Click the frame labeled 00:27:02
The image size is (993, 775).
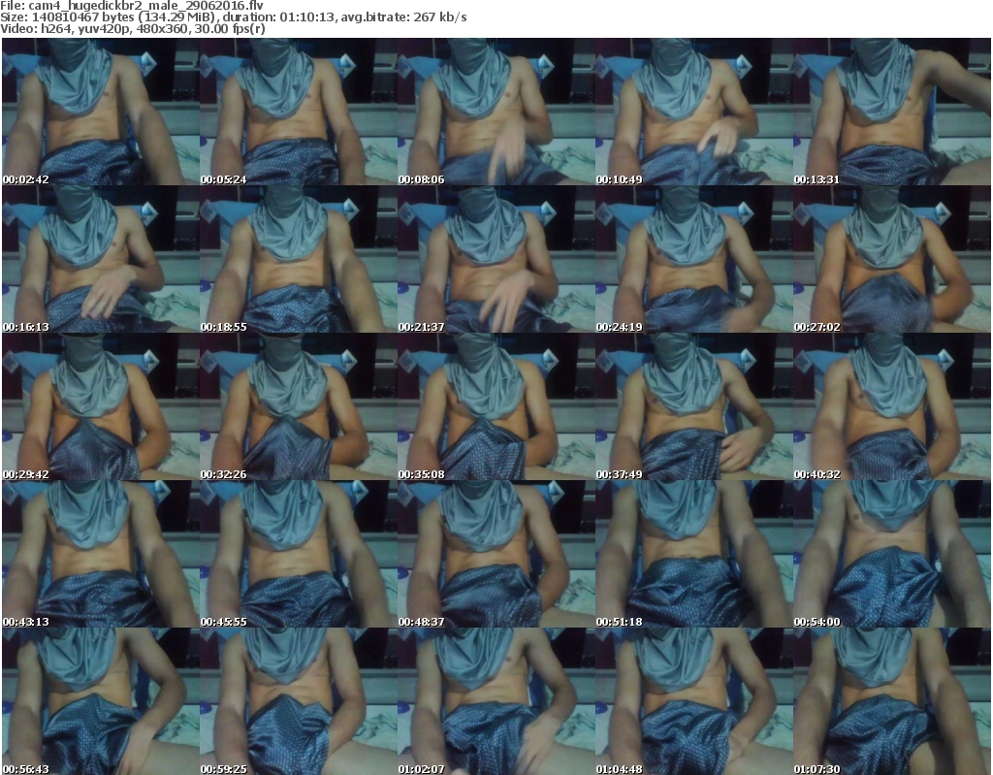892,259
